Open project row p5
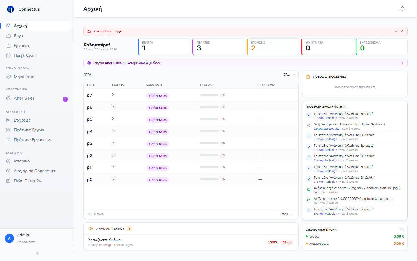Viewport: 417px width, 261px height. pyautogui.click(x=191, y=119)
